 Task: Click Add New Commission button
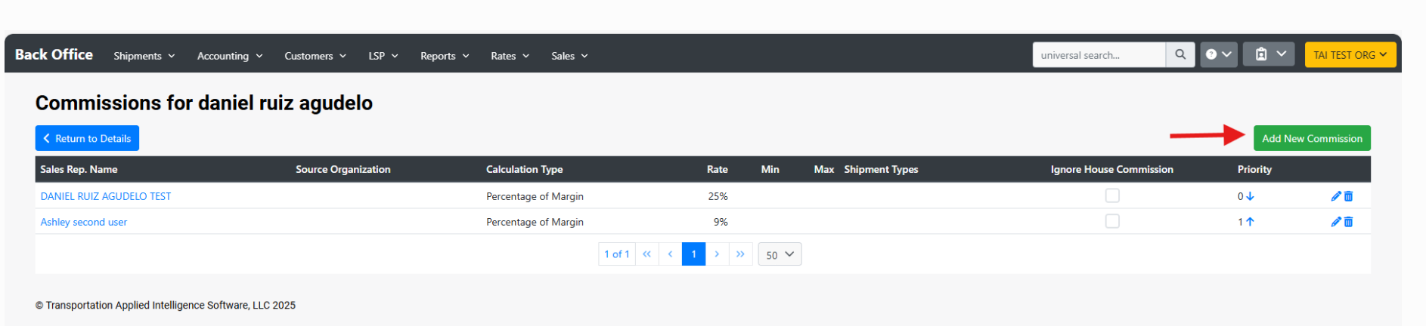coord(1311,138)
